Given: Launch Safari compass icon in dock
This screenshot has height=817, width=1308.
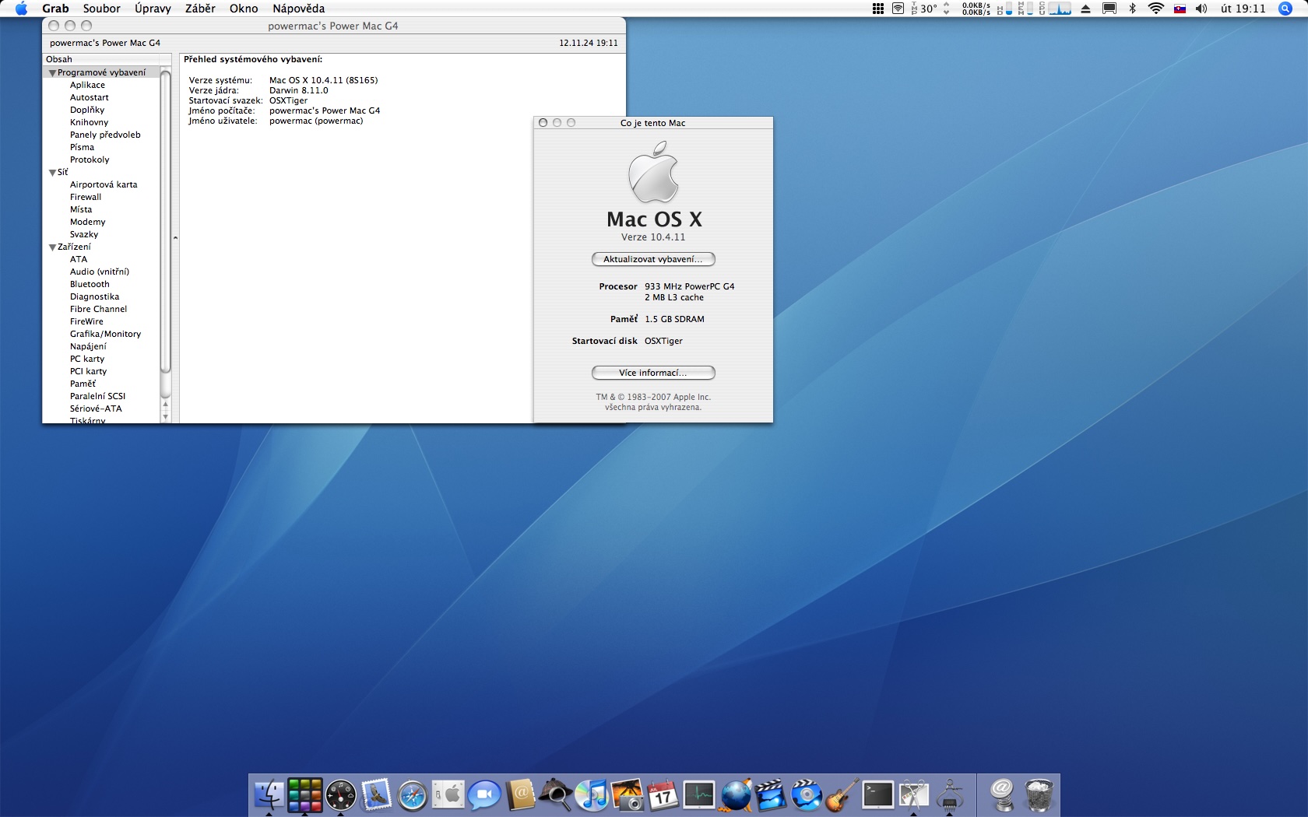Looking at the screenshot, I should coord(412,795).
